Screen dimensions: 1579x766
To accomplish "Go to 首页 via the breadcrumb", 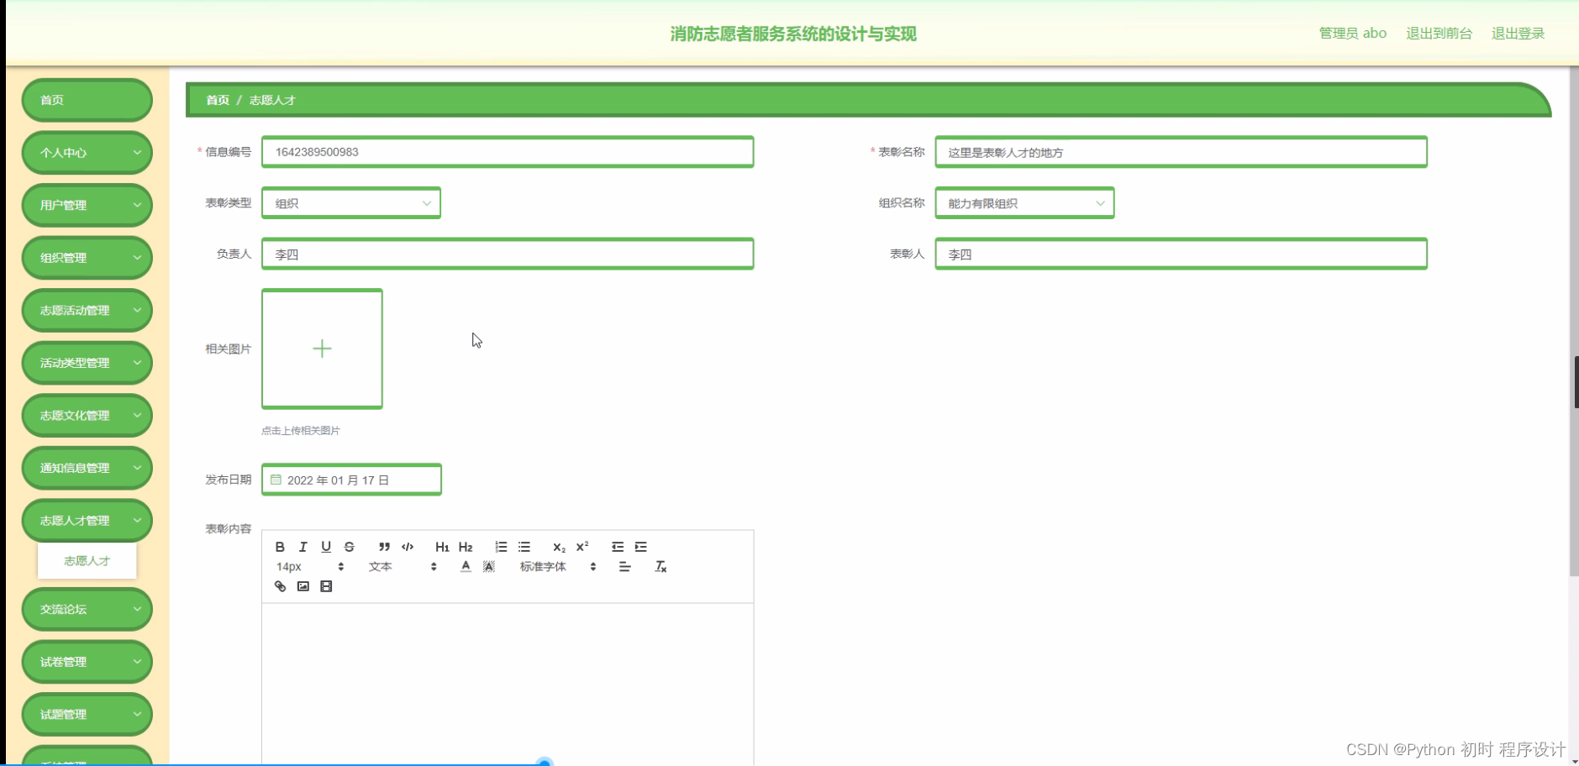I will [217, 100].
